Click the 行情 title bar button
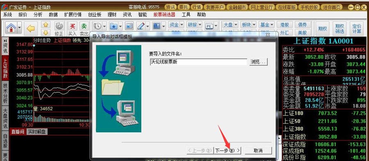Viewport: 369px width, 161px height. click(x=197, y=7)
